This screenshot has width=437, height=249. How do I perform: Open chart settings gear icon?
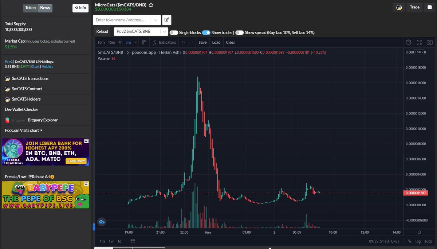point(409,42)
